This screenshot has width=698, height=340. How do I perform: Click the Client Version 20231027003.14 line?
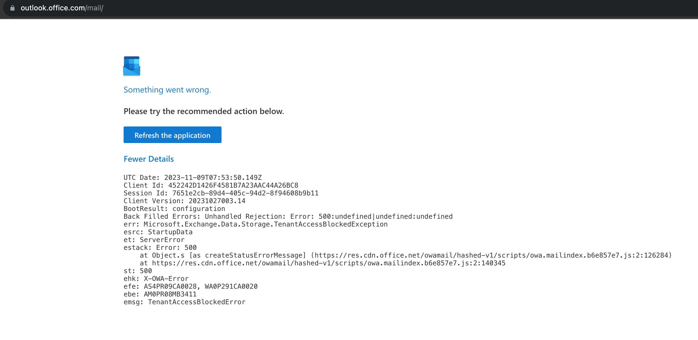[185, 201]
